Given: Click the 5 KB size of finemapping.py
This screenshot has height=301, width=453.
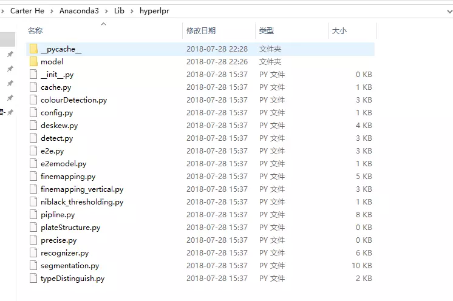Looking at the screenshot, I should coord(364,177).
